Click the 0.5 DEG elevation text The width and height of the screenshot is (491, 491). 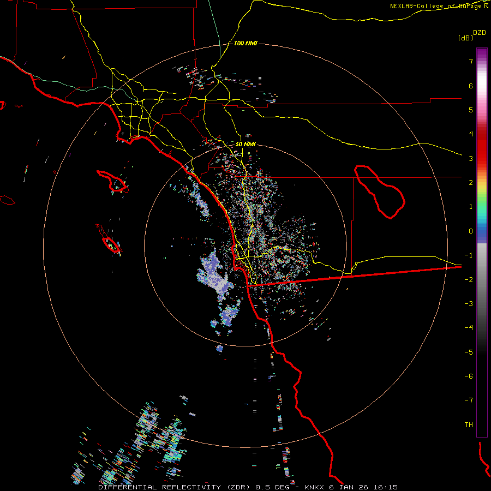tap(273, 487)
